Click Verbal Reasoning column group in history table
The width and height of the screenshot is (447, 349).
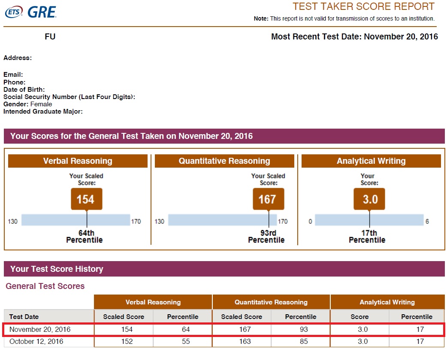click(153, 302)
